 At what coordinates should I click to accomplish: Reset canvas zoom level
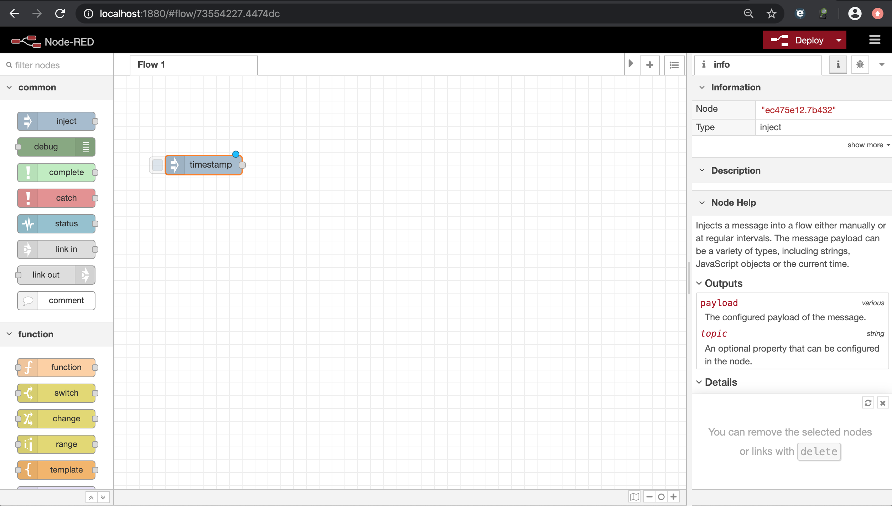[661, 496]
